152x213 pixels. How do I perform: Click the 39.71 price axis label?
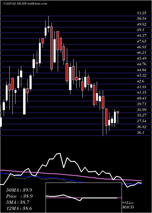142,104
